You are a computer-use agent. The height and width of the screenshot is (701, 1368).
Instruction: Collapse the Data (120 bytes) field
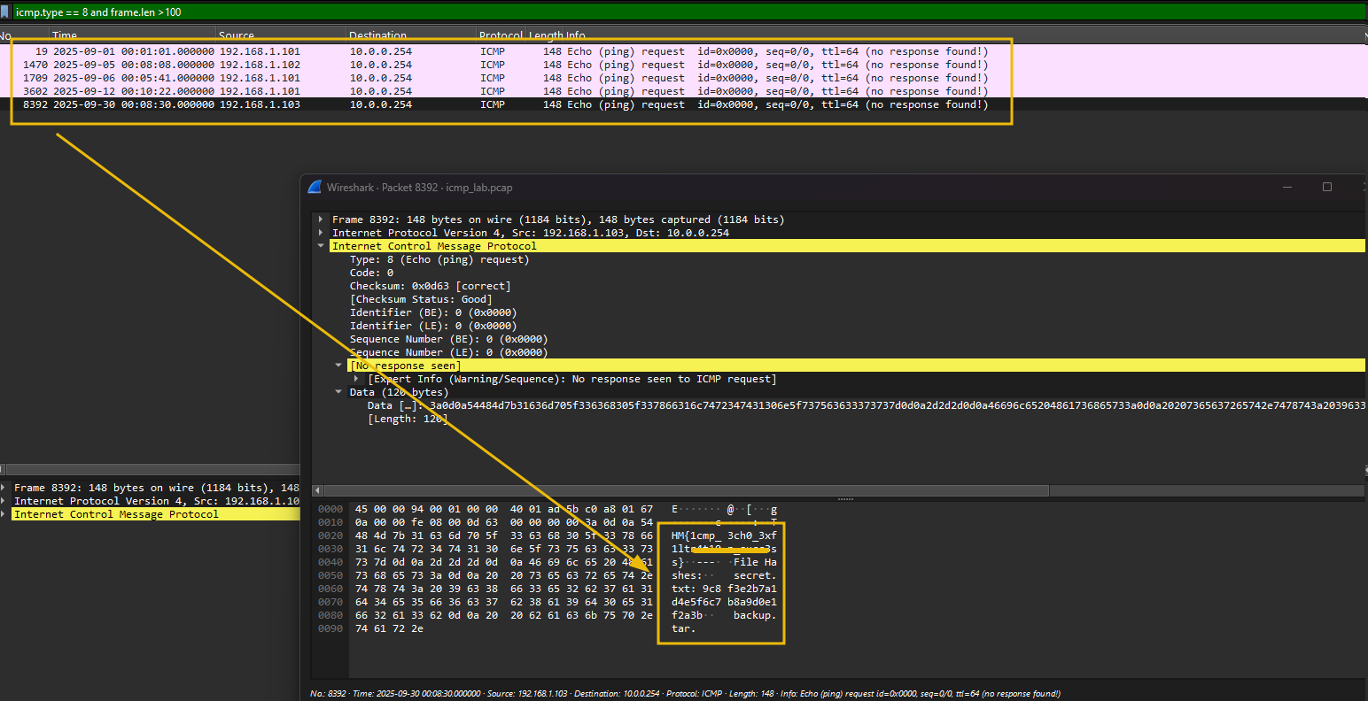[x=338, y=391]
